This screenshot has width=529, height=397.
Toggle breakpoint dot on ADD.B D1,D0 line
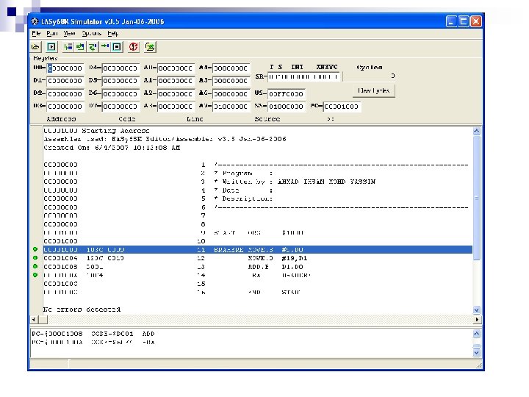pyautogui.click(x=35, y=266)
